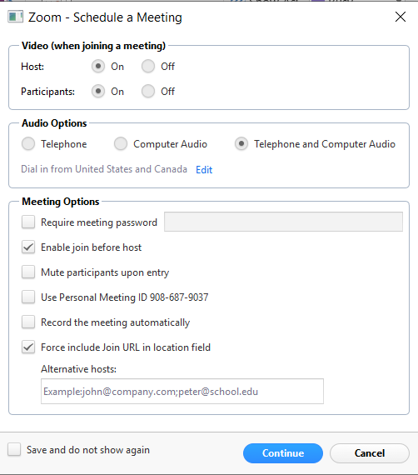This screenshot has width=418, height=475.
Task: Set Participants video to On
Action: click(x=98, y=91)
